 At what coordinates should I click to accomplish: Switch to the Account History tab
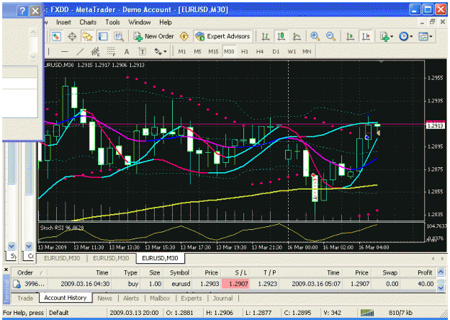pos(66,298)
